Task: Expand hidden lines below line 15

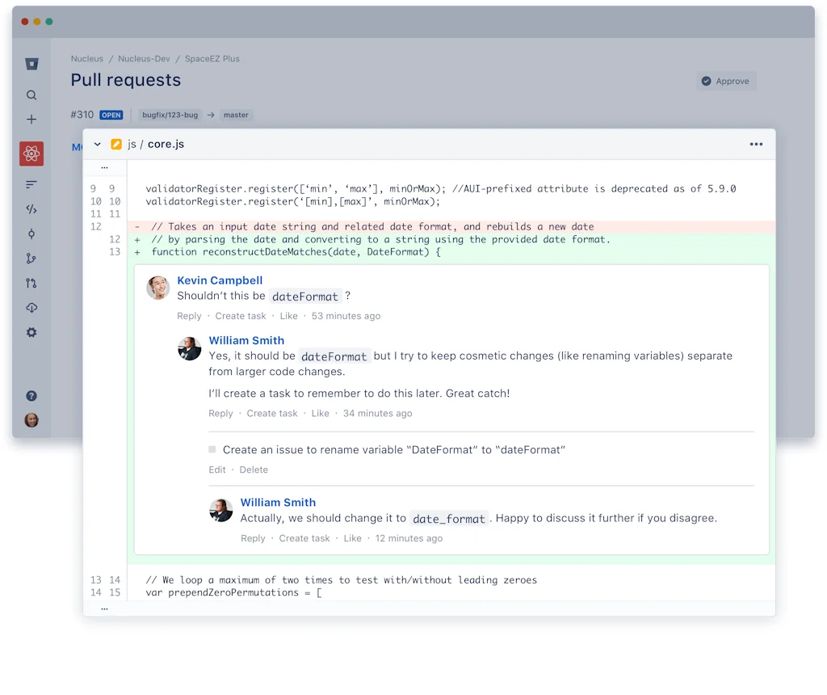Action: 104,608
